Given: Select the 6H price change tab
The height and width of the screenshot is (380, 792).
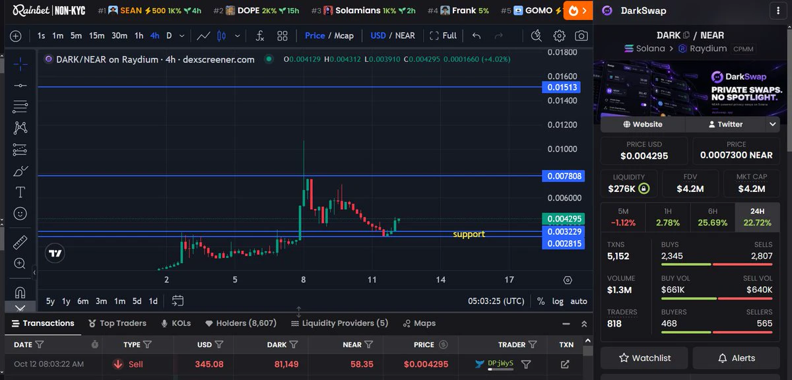Looking at the screenshot, I should [712, 217].
